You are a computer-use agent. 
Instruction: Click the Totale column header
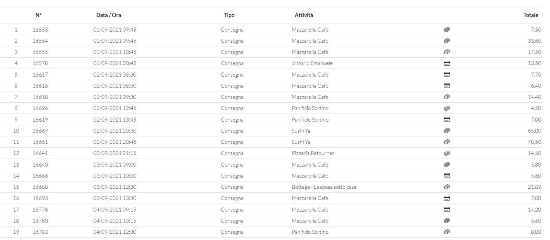(530, 15)
